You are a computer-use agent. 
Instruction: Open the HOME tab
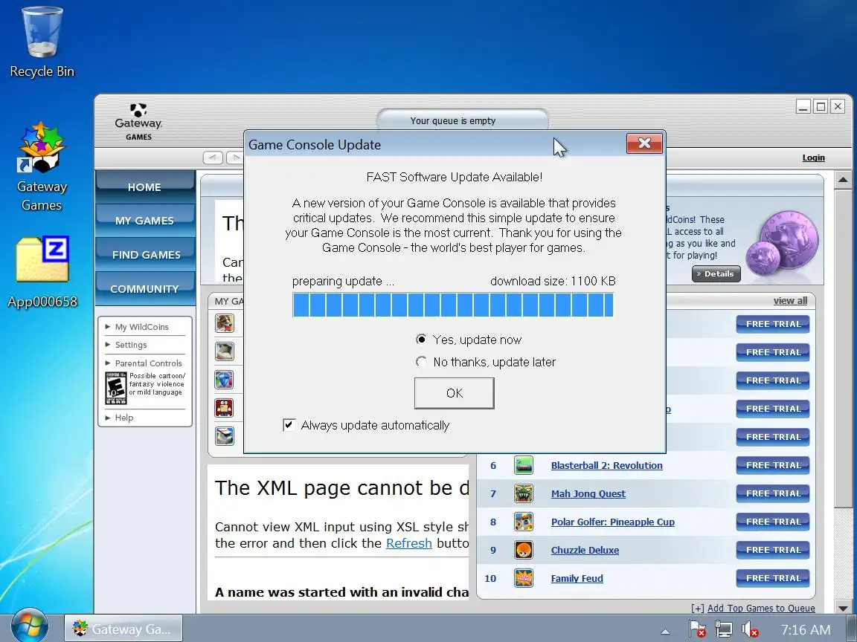145,187
